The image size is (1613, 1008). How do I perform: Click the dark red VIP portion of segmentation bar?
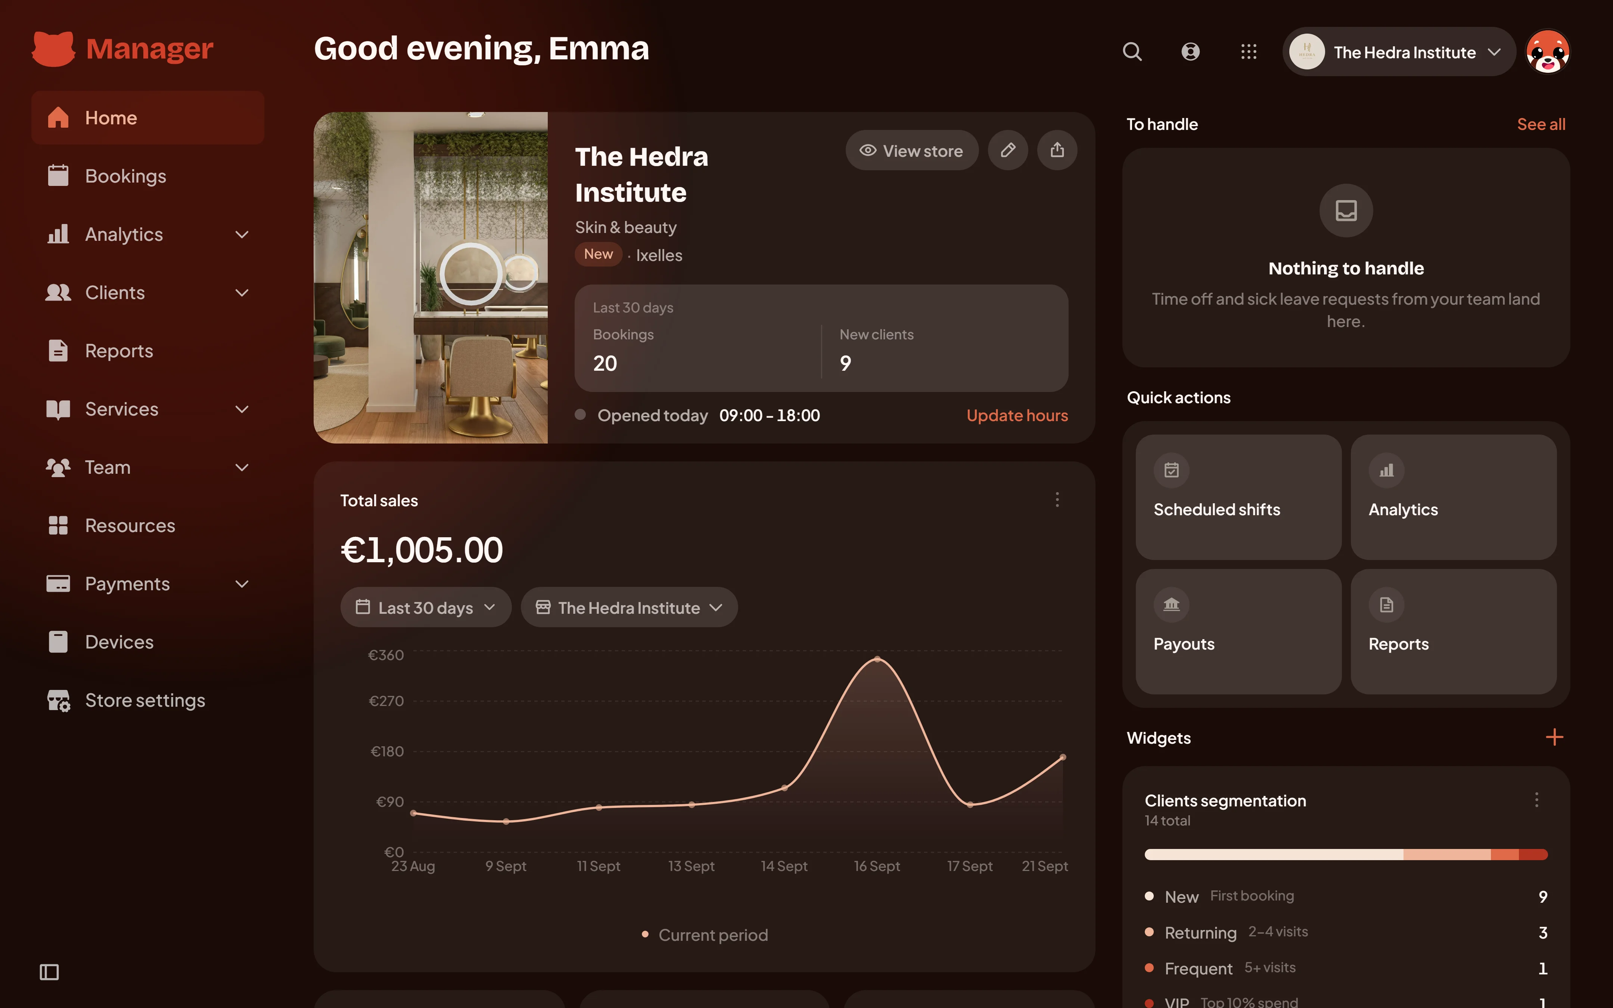[1533, 854]
